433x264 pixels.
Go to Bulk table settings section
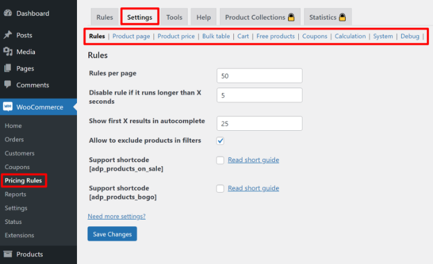216,37
